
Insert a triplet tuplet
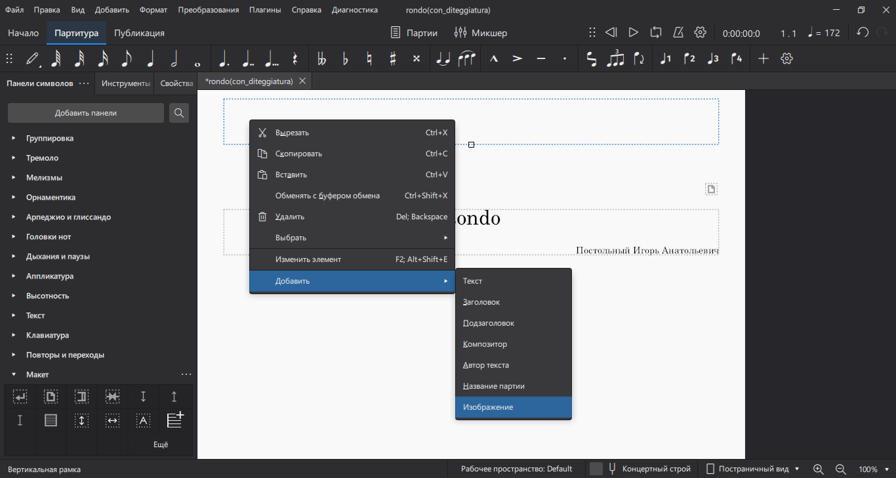pyautogui.click(x=615, y=58)
